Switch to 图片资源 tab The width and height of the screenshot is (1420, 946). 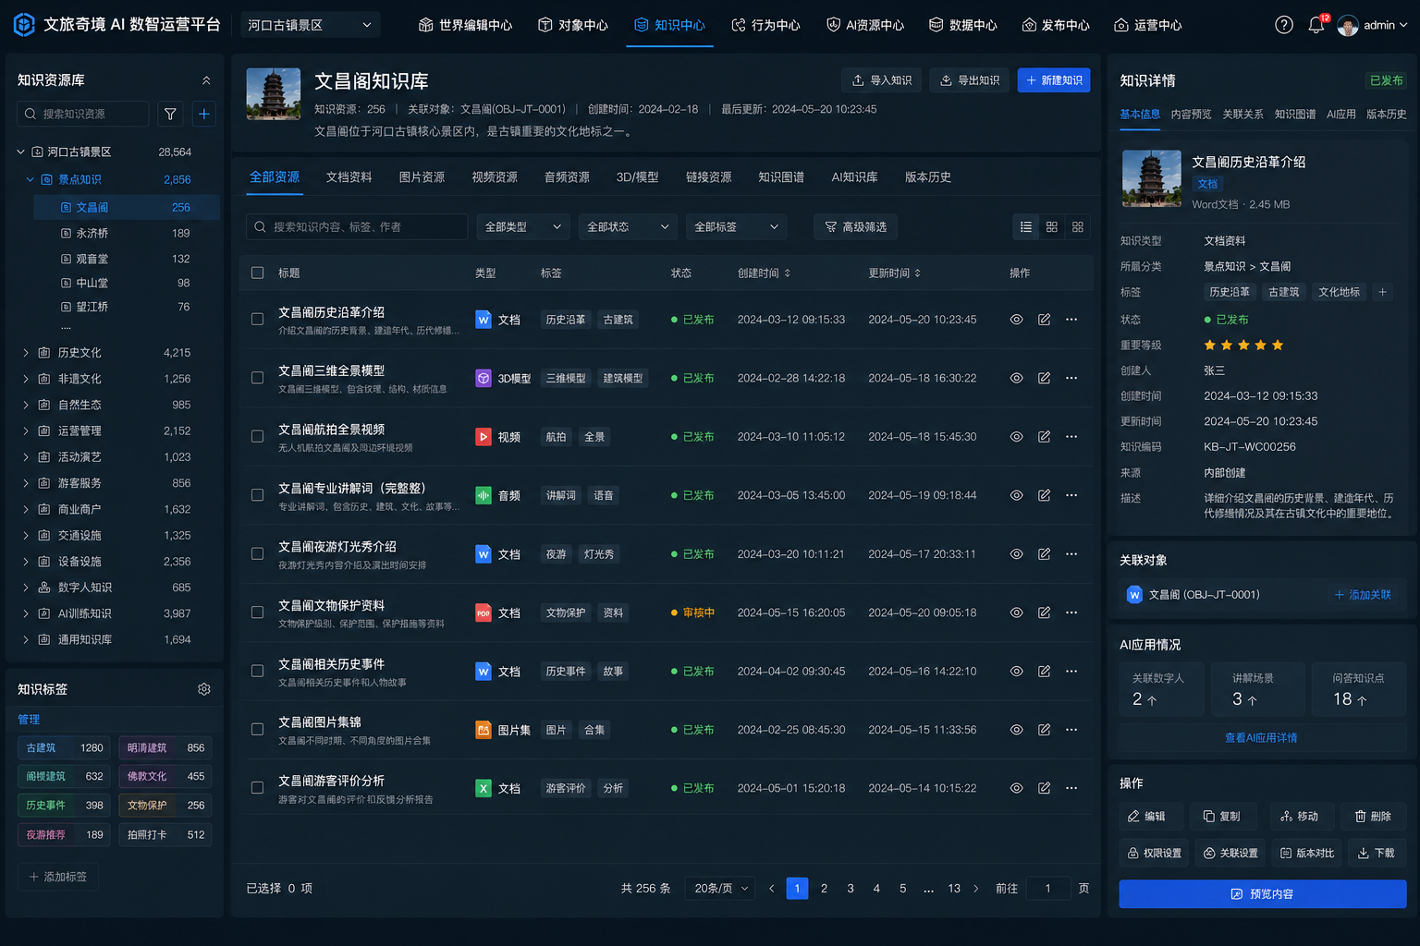[x=422, y=177]
